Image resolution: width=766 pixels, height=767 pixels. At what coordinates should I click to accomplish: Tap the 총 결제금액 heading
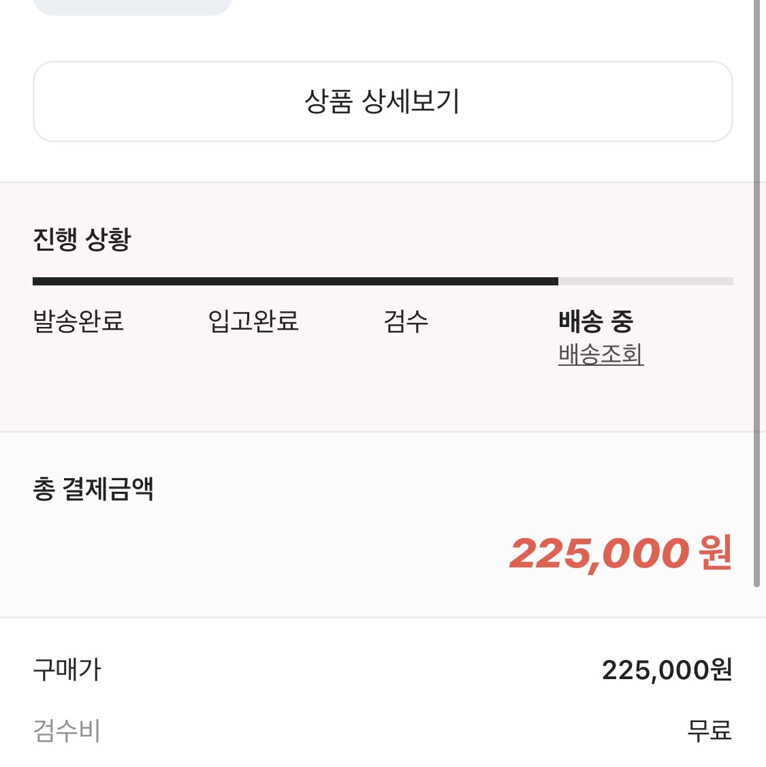pyautogui.click(x=93, y=488)
